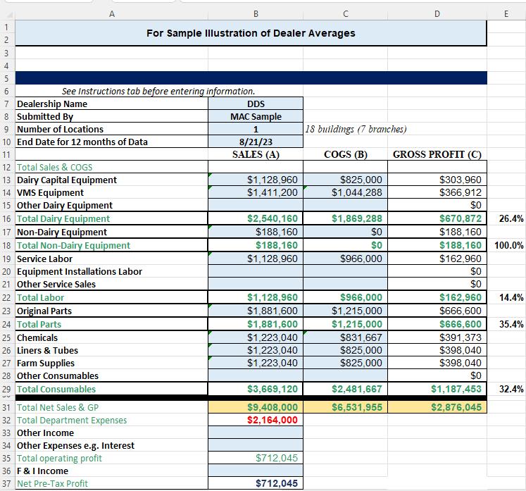
Task: Click the 32.4% Consumables margin
Action: click(x=506, y=389)
